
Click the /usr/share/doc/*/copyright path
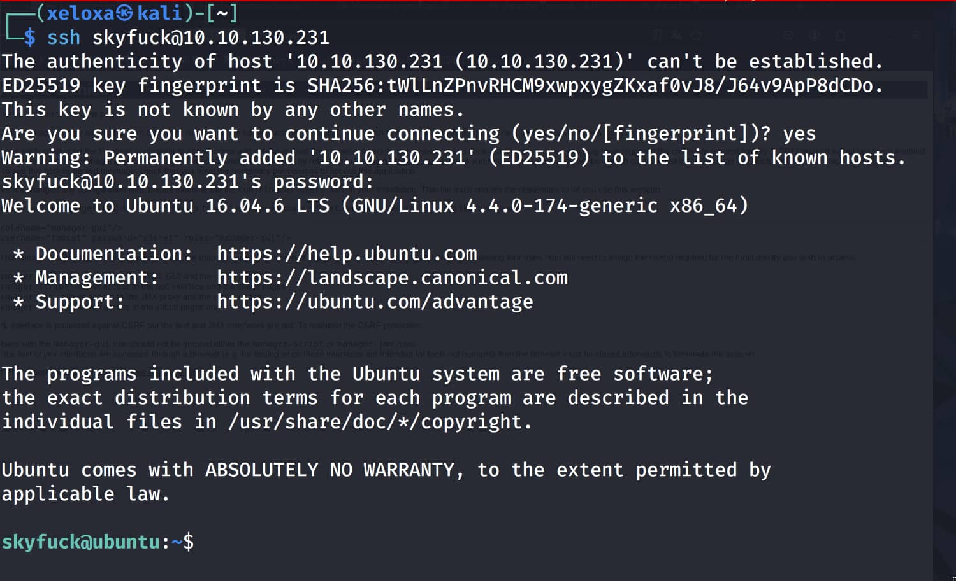[379, 422]
